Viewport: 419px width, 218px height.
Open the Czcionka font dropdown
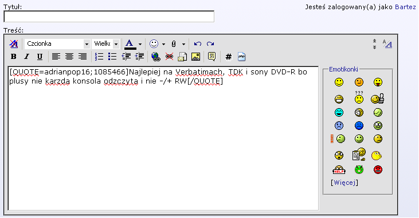point(57,43)
